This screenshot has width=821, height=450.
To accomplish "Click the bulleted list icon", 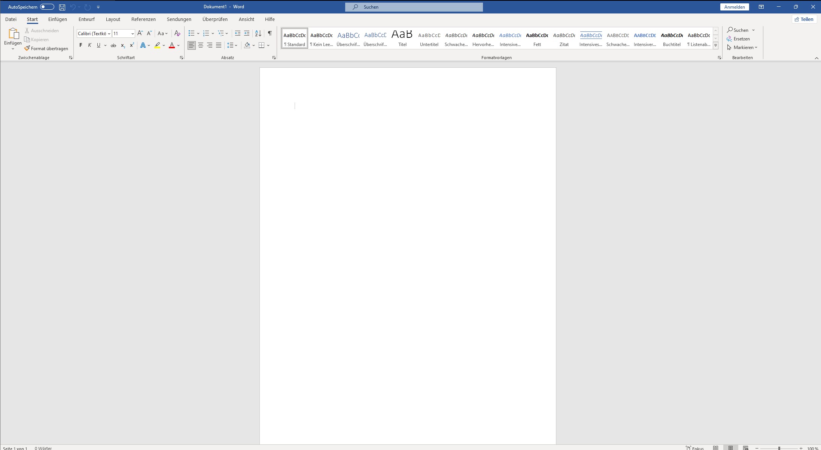I will (191, 34).
